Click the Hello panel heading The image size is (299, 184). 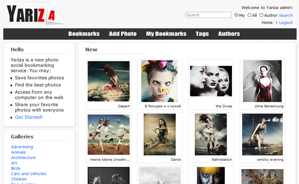click(x=17, y=49)
